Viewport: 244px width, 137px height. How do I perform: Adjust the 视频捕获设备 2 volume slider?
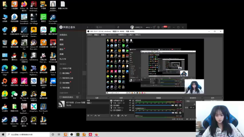(x=155, y=113)
